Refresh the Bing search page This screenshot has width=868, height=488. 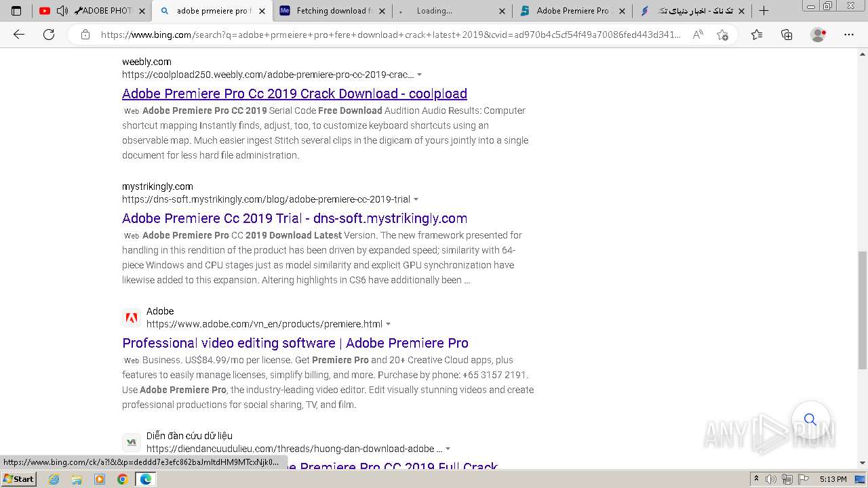coord(49,35)
